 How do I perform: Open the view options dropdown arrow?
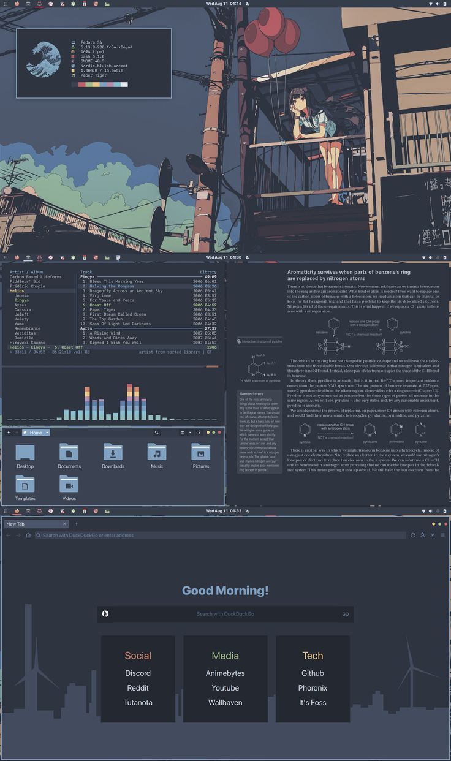click(x=190, y=433)
